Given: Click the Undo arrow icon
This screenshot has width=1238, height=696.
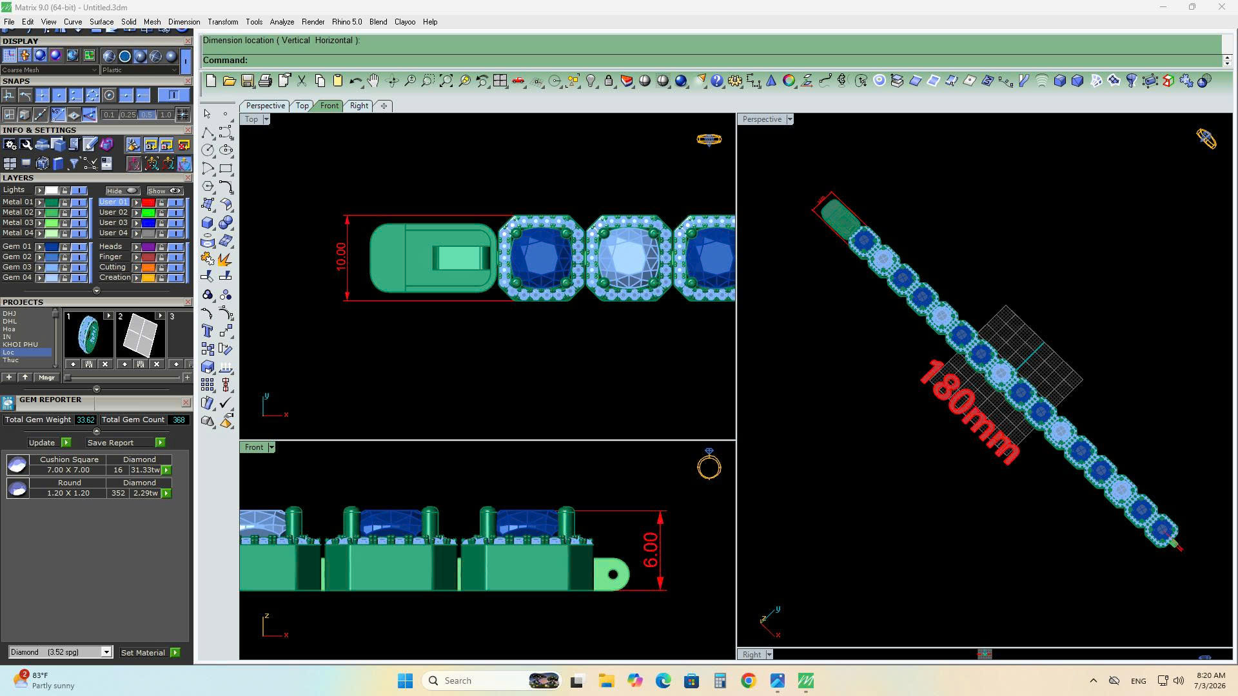Looking at the screenshot, I should [x=355, y=81].
